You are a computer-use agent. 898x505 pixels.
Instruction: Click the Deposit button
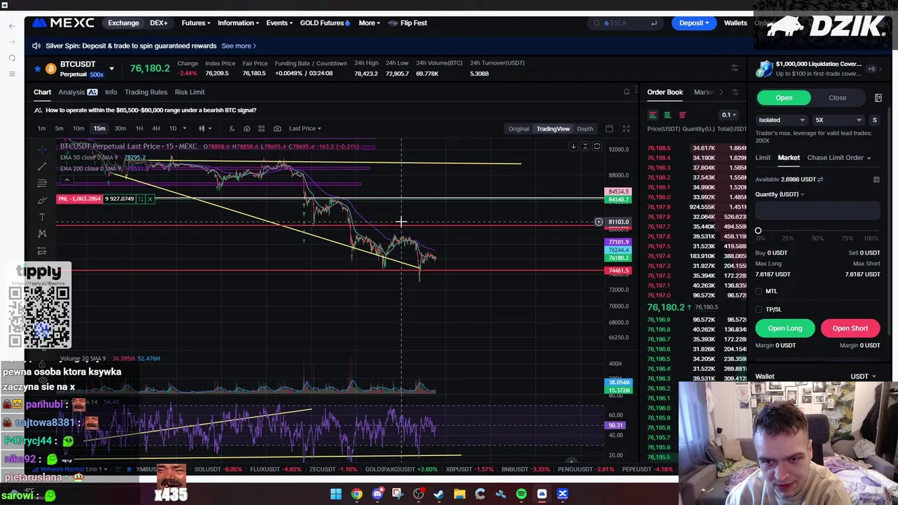pyautogui.click(x=694, y=23)
